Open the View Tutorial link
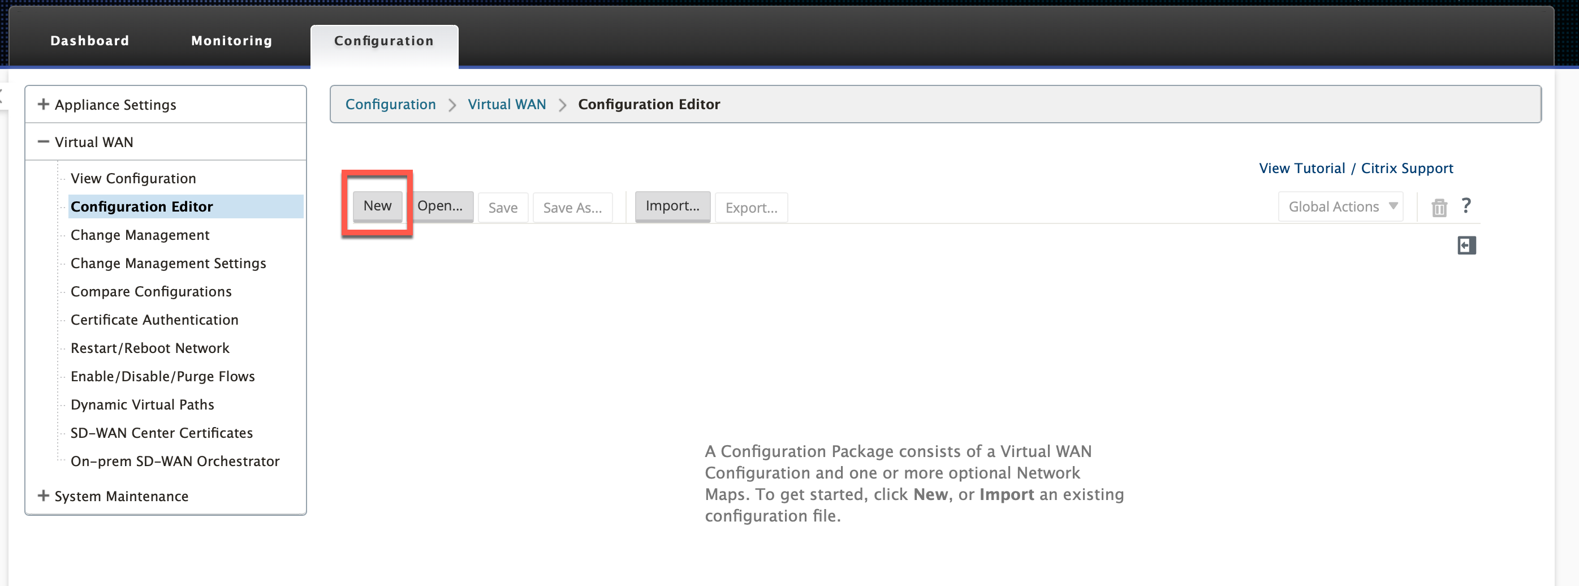 pyautogui.click(x=1302, y=169)
